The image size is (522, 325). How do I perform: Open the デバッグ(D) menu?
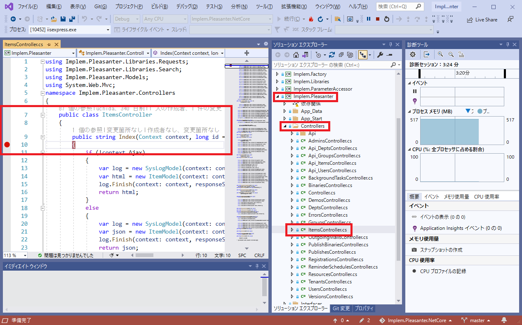click(x=186, y=7)
